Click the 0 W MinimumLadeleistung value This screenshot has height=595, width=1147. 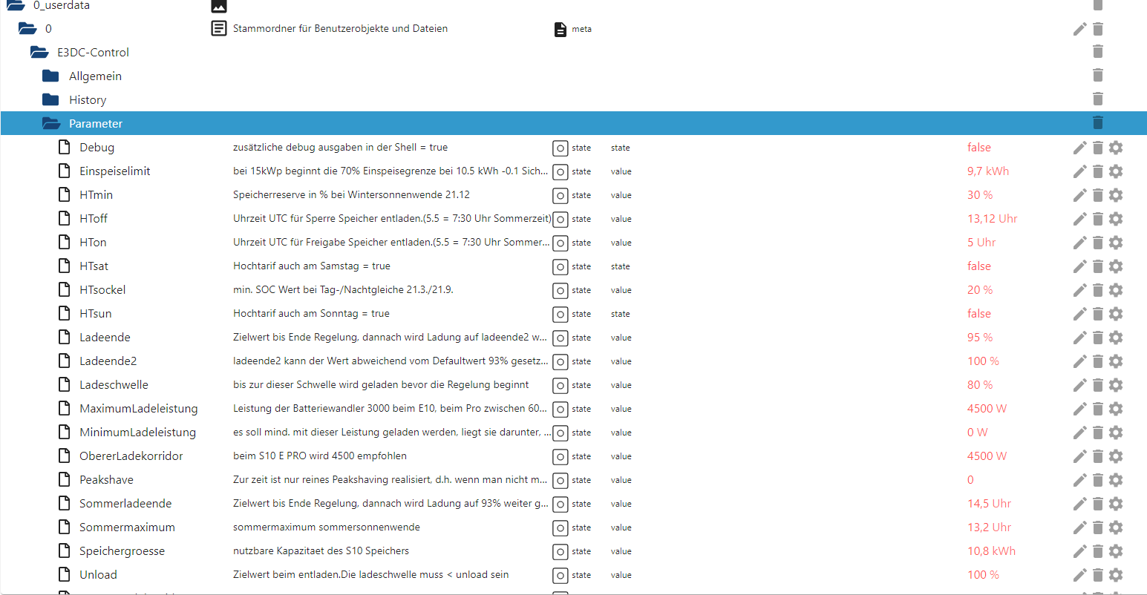977,433
